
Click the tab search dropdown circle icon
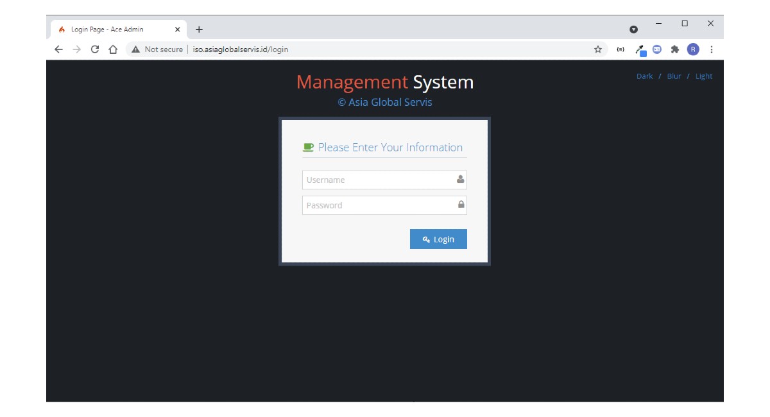pos(633,30)
